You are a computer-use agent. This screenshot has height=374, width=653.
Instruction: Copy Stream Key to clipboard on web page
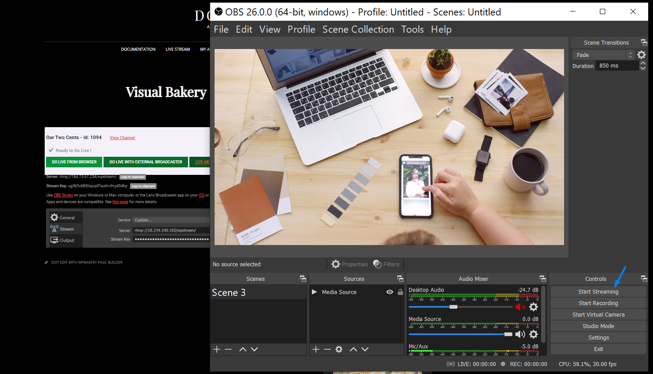[143, 186]
